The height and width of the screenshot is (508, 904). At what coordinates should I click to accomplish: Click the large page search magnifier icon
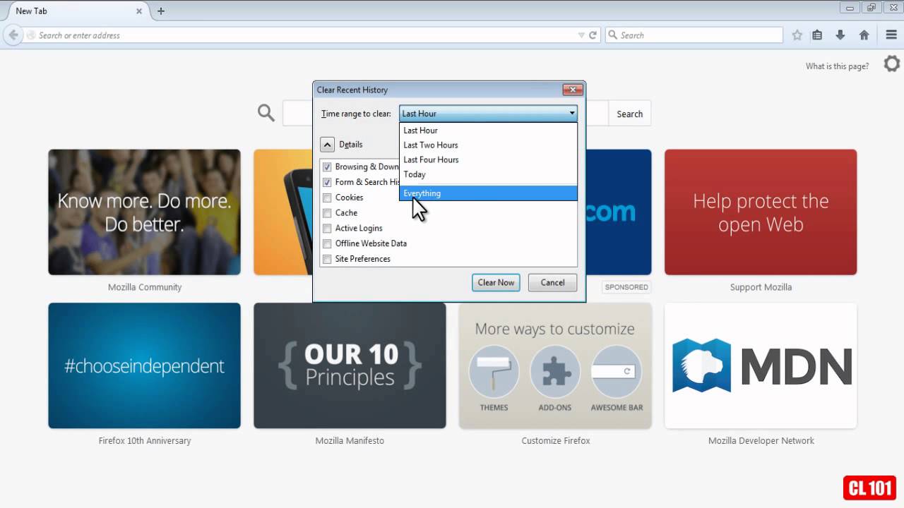point(266,113)
